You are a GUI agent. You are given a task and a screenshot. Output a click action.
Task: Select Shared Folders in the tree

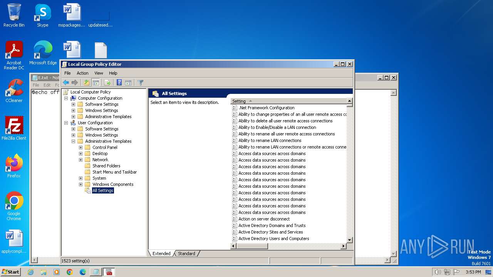106,166
